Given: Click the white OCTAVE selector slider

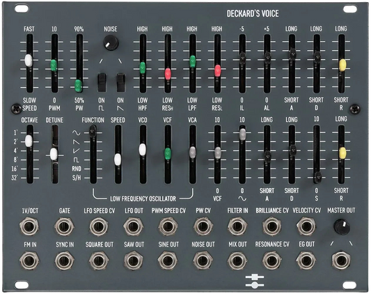Looking at the screenshot, I should click(29, 141).
